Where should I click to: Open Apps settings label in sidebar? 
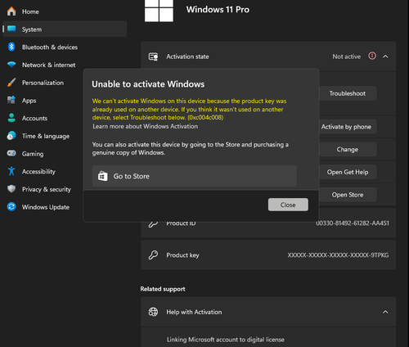click(29, 101)
